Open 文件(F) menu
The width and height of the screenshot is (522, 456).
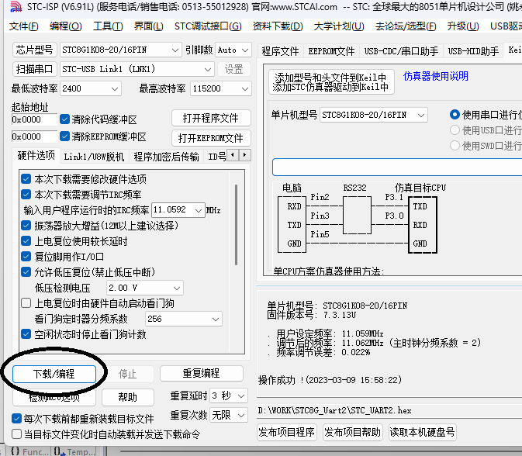point(23,26)
